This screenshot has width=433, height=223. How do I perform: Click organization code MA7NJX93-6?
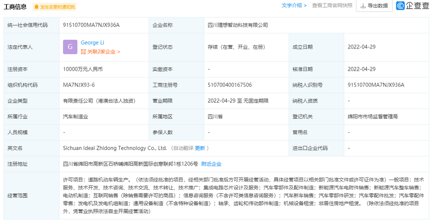79,85
